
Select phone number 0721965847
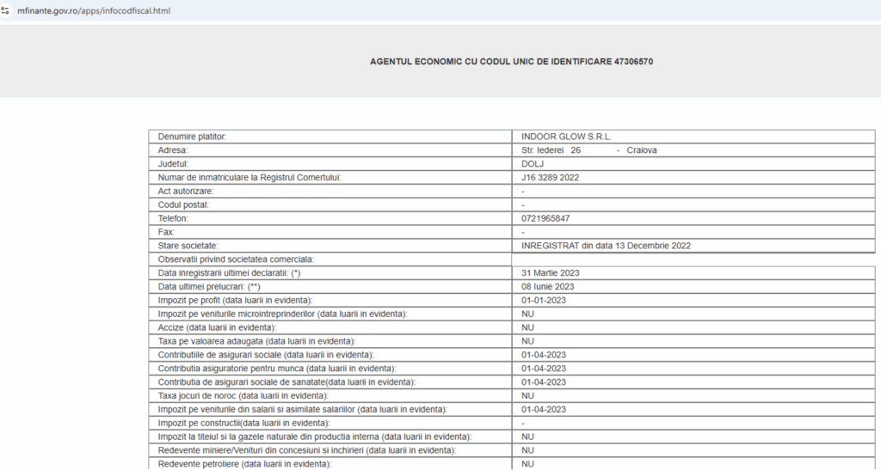coord(545,218)
